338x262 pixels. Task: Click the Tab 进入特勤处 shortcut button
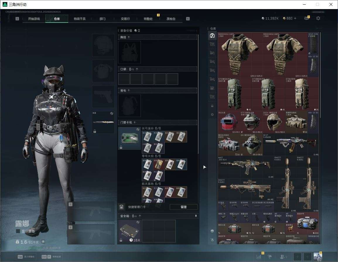[x=26, y=257]
